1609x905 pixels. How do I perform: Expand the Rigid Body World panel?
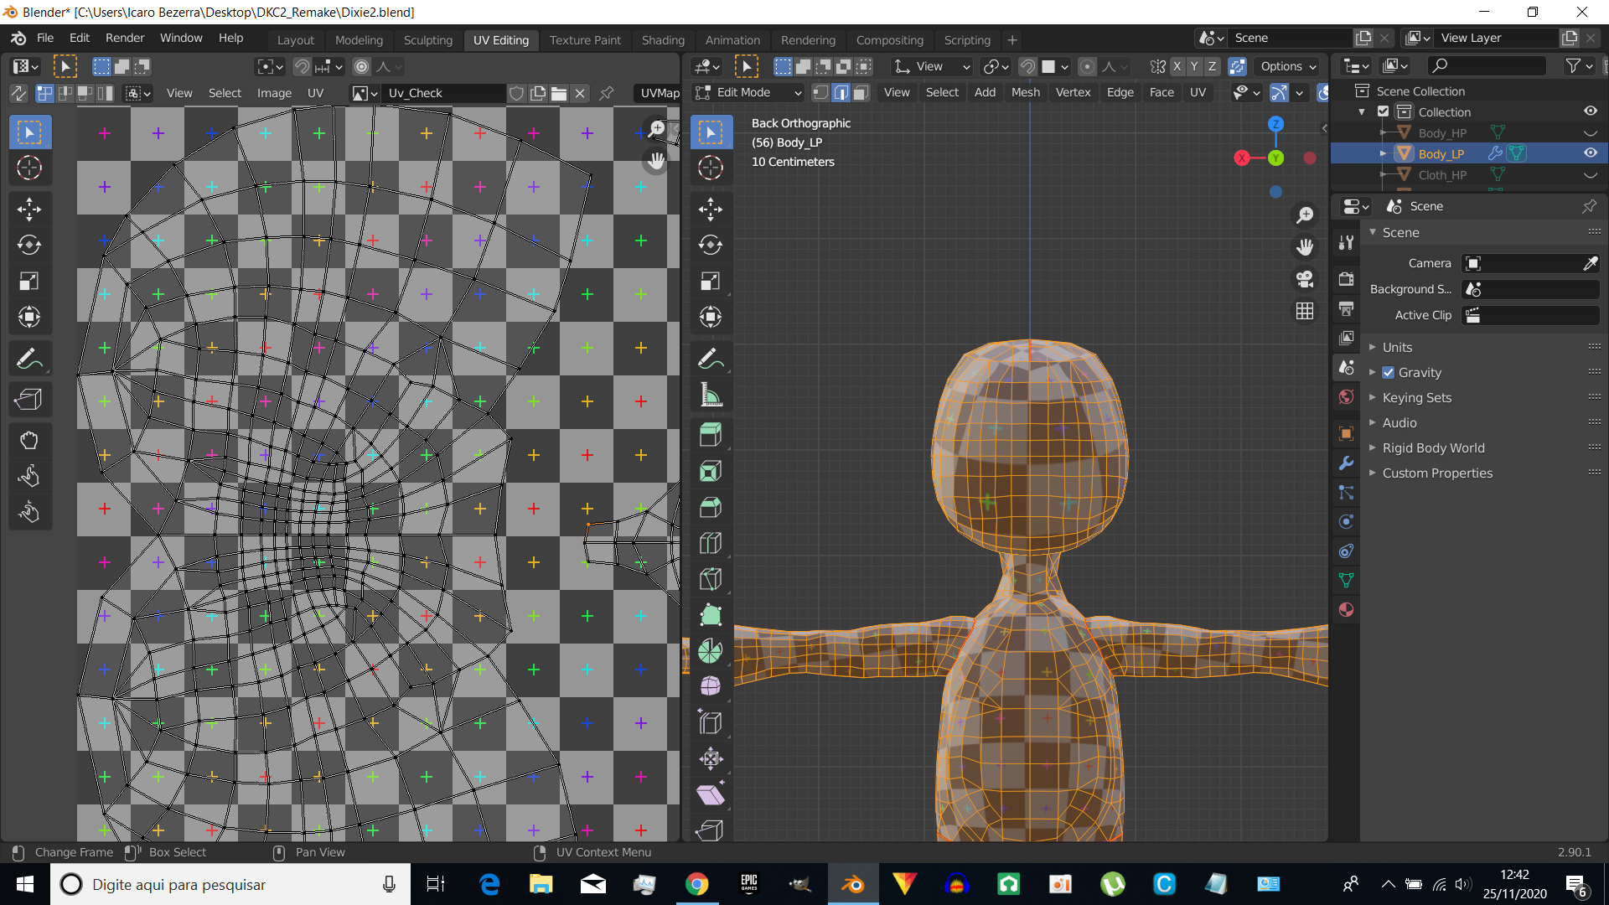pos(1433,448)
